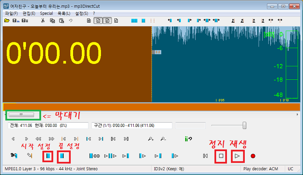Click the Paste clipboard icon in top toolbar

(x=62, y=21)
